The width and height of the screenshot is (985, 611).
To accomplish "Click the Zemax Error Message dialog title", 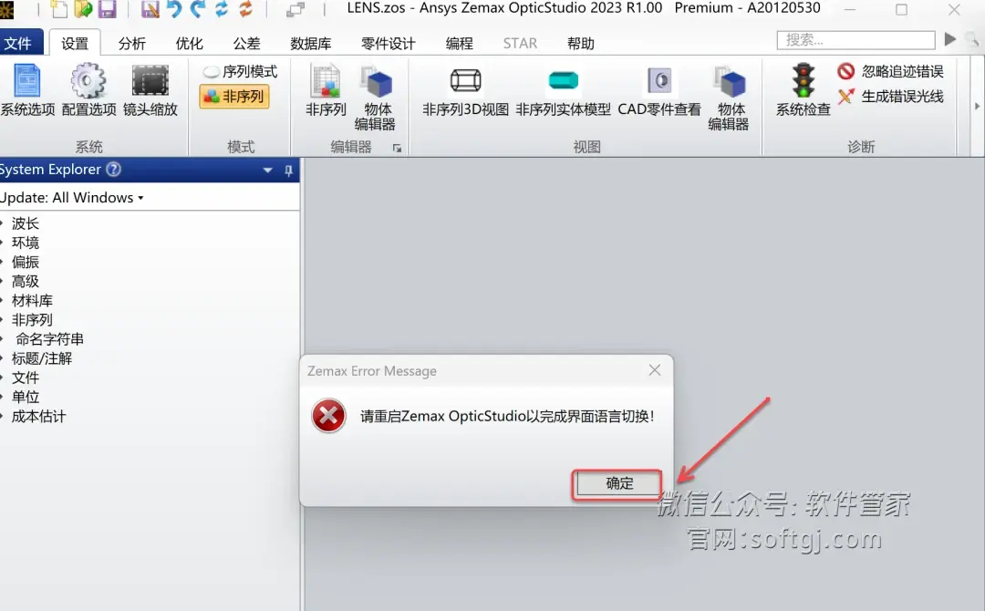I will point(372,371).
